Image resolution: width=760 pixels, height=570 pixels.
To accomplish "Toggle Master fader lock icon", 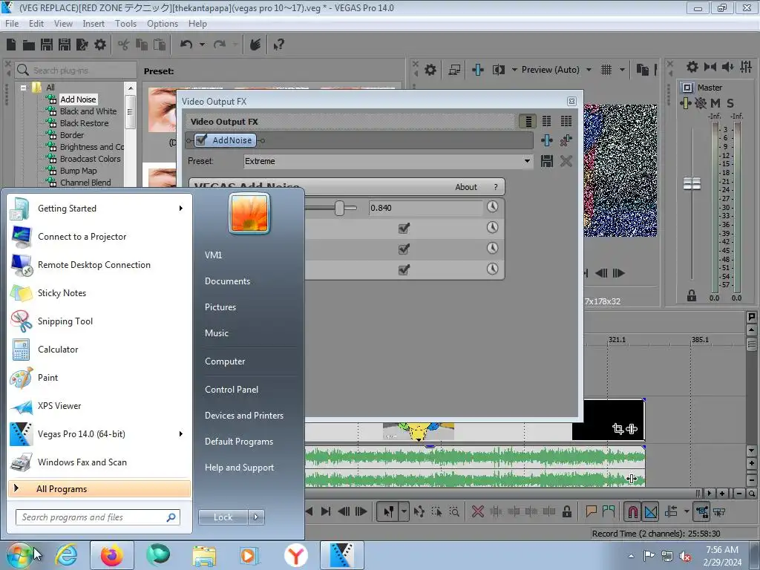I will pyautogui.click(x=692, y=295).
